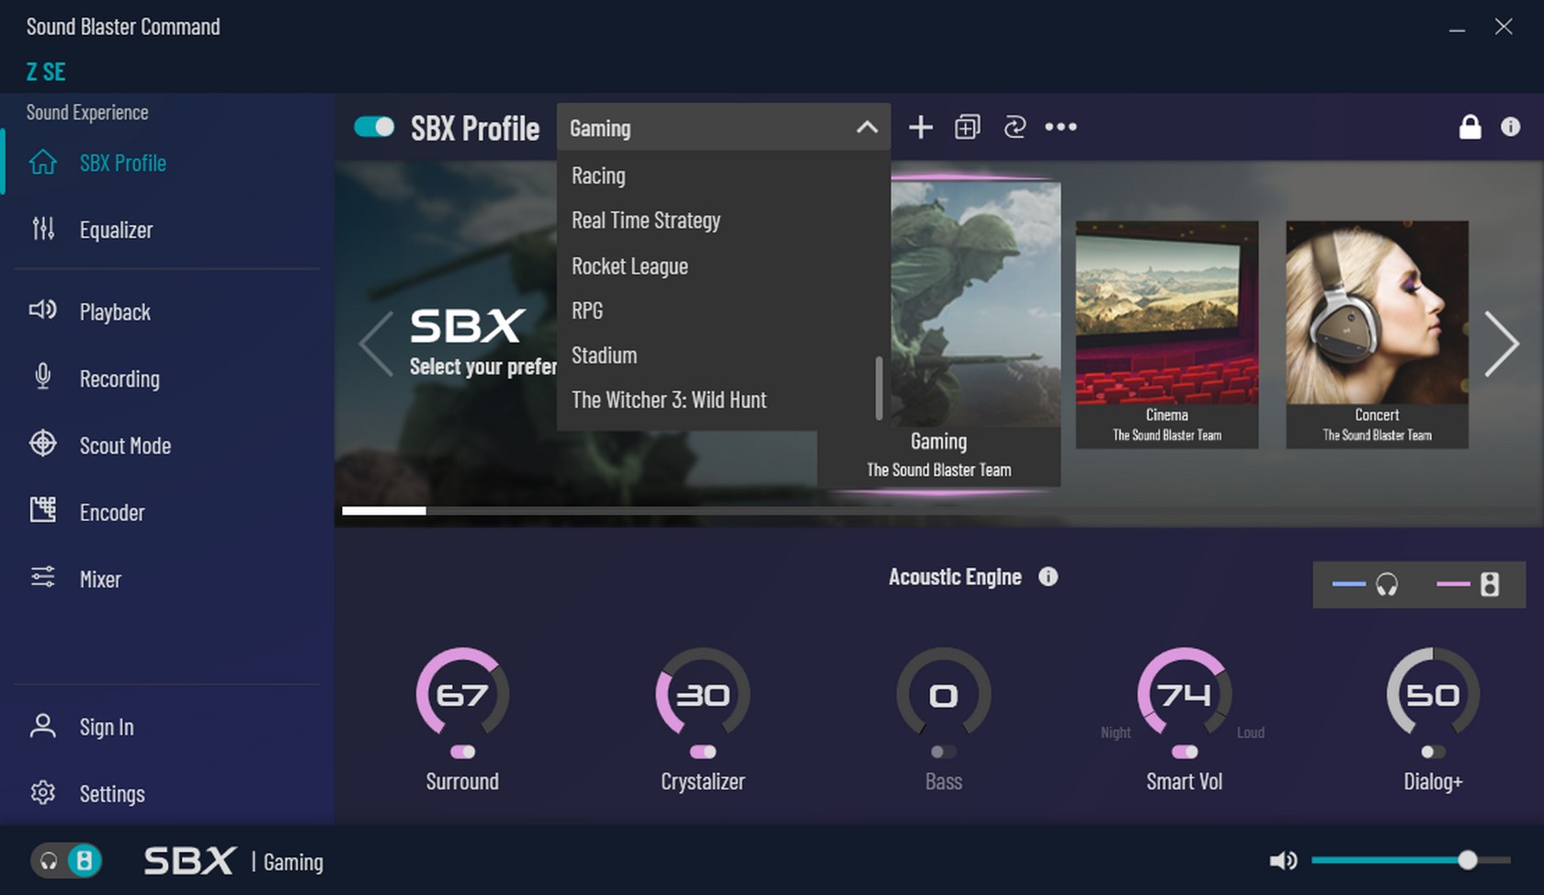Select the Concert profile card
This screenshot has width=1544, height=895.
(x=1377, y=334)
